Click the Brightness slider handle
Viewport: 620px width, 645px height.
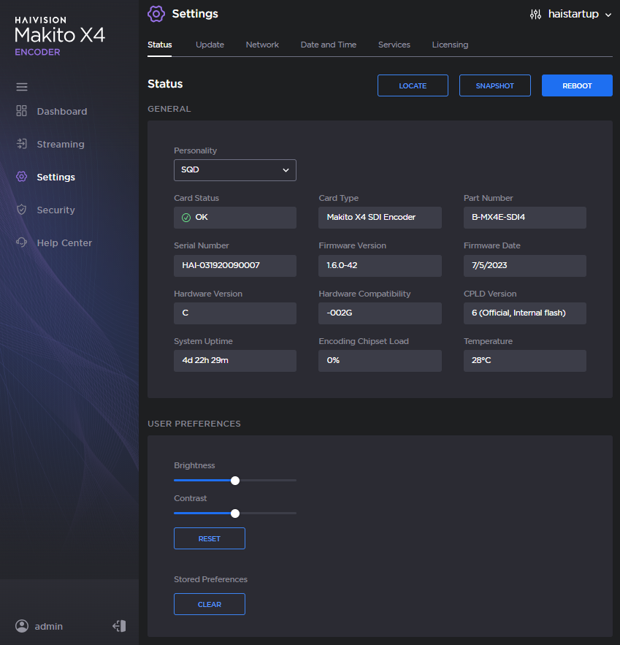[235, 481]
